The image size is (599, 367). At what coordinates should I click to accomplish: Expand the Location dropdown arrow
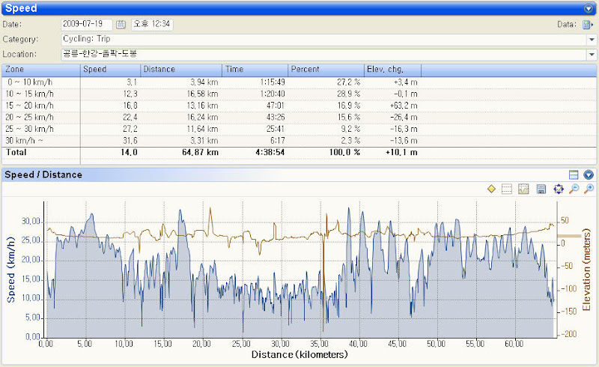point(592,54)
